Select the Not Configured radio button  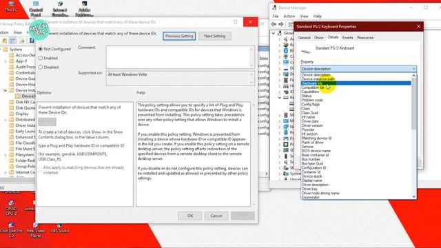(x=41, y=49)
